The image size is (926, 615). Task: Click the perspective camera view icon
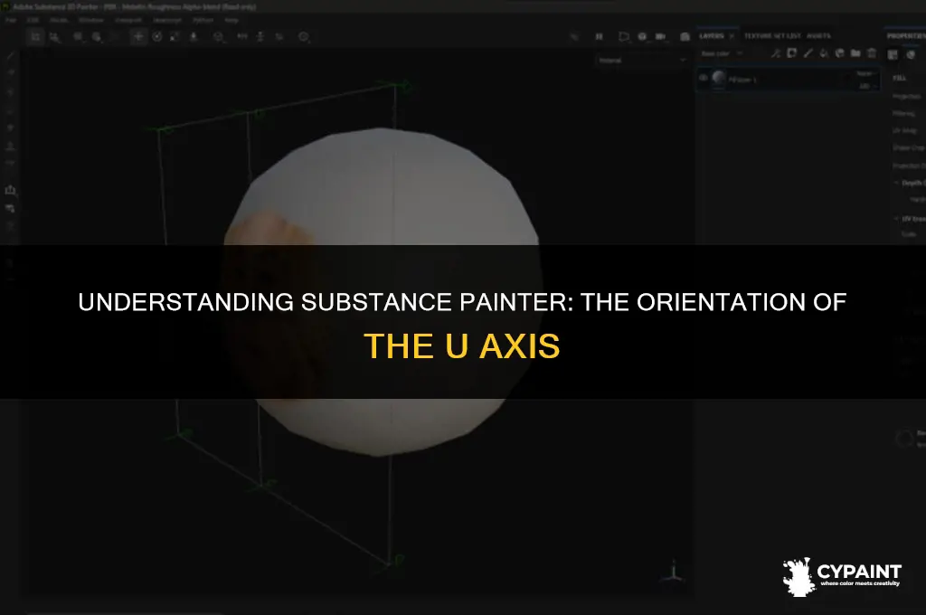tap(624, 36)
